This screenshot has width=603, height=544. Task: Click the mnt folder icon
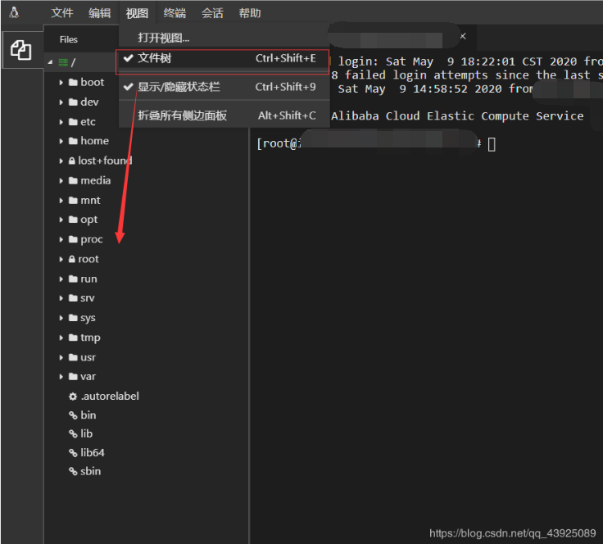point(73,200)
